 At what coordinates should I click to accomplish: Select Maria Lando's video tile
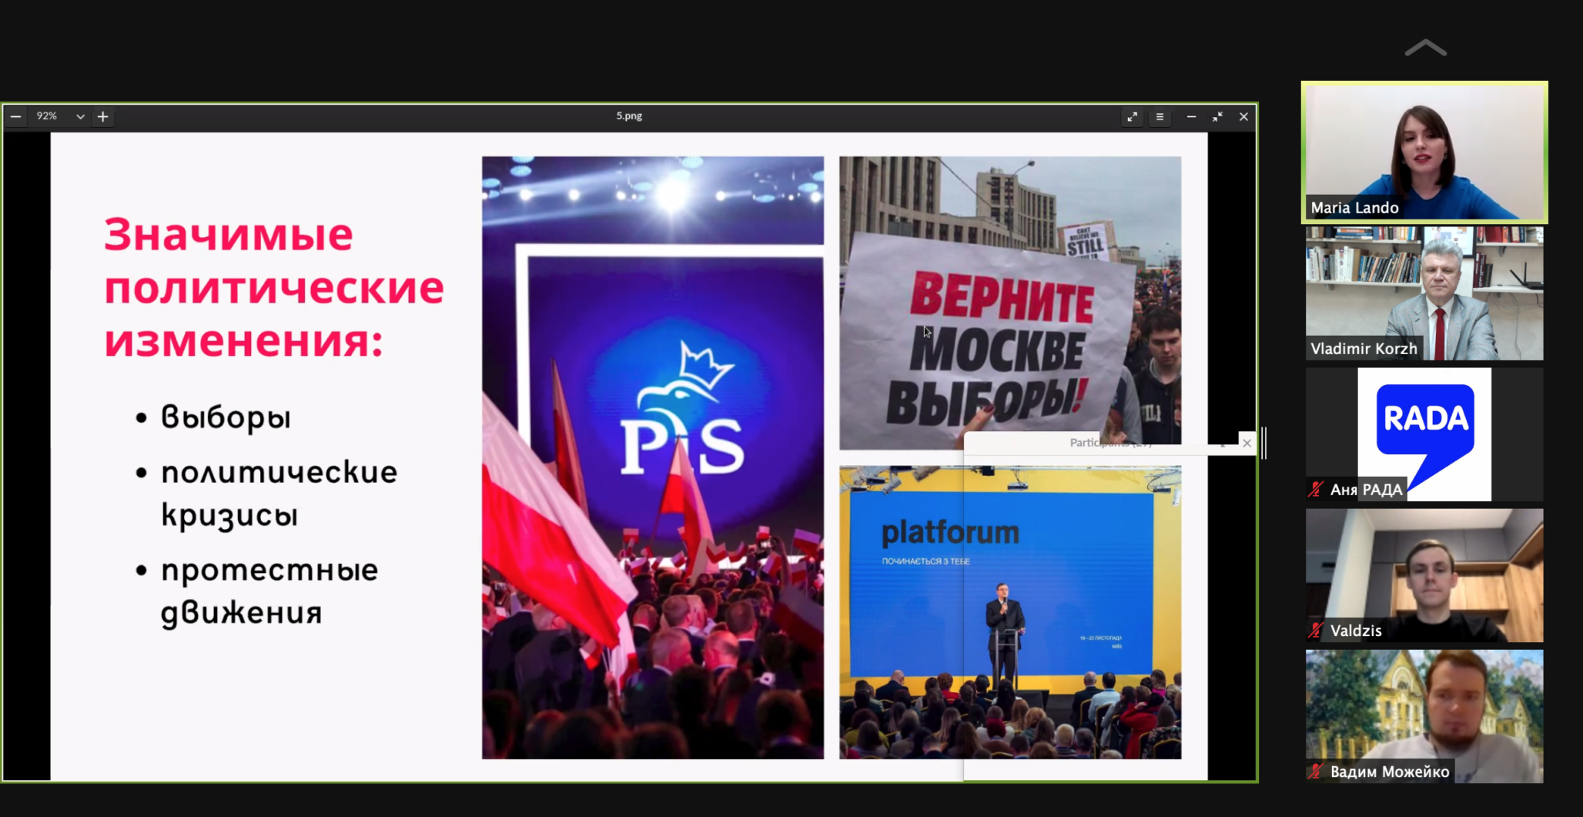pyautogui.click(x=1424, y=152)
